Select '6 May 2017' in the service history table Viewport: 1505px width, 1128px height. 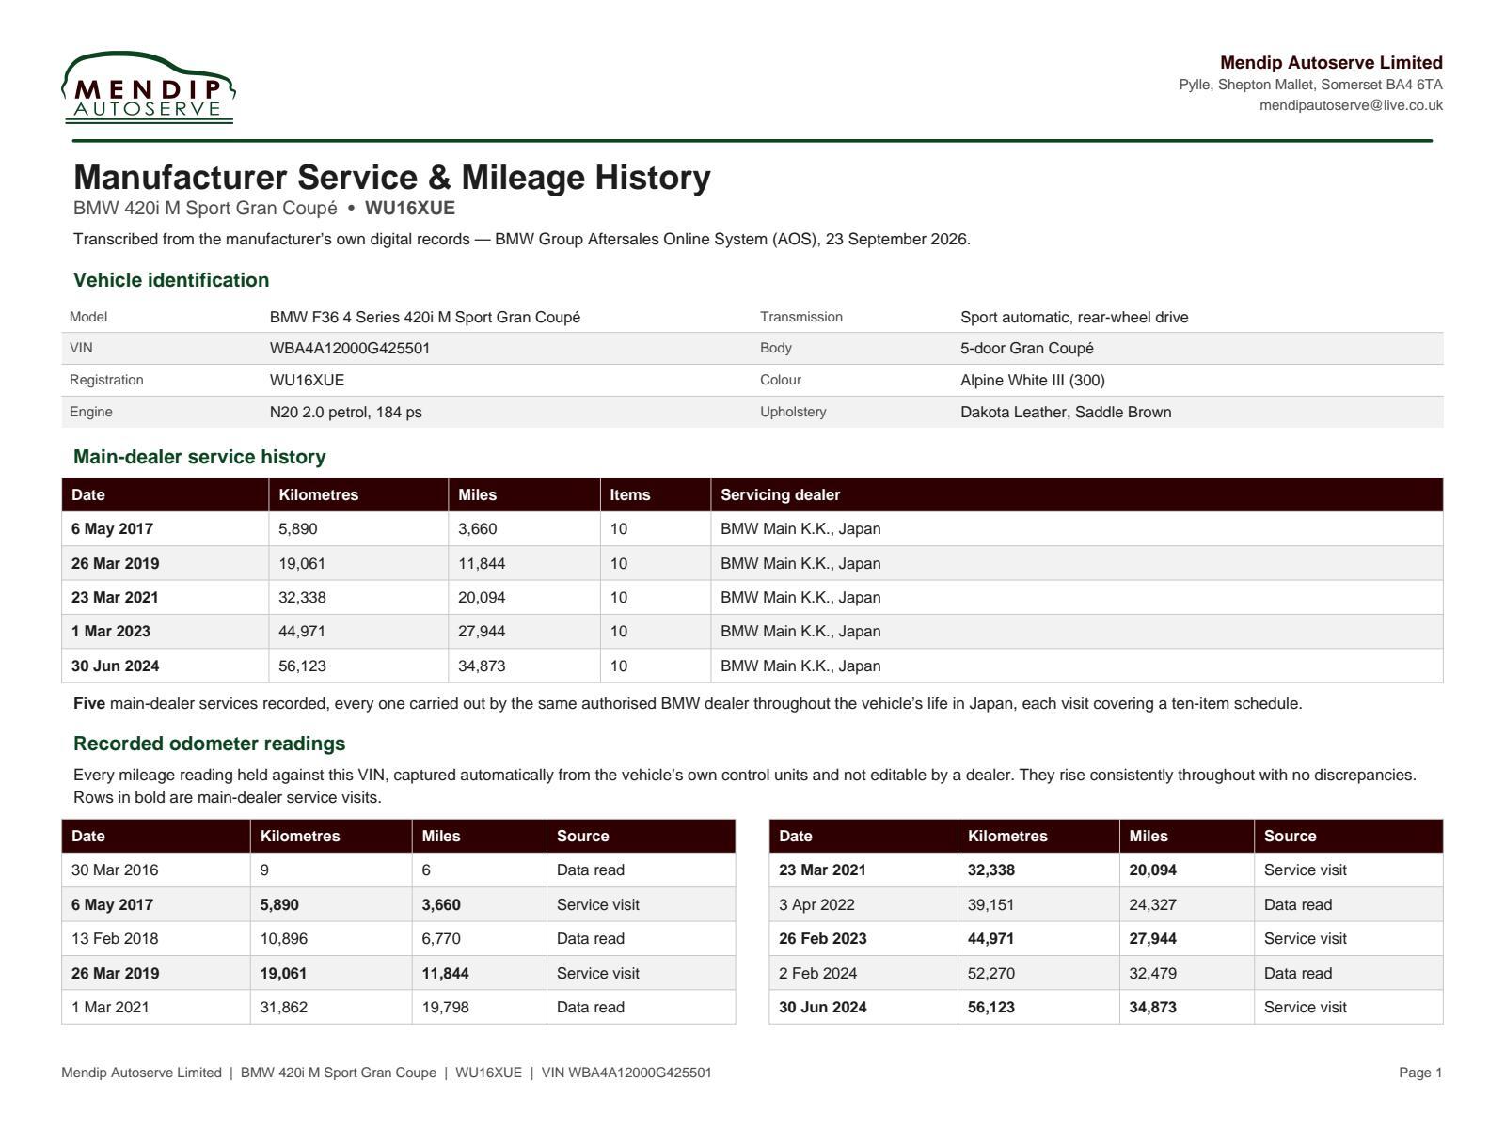click(112, 529)
